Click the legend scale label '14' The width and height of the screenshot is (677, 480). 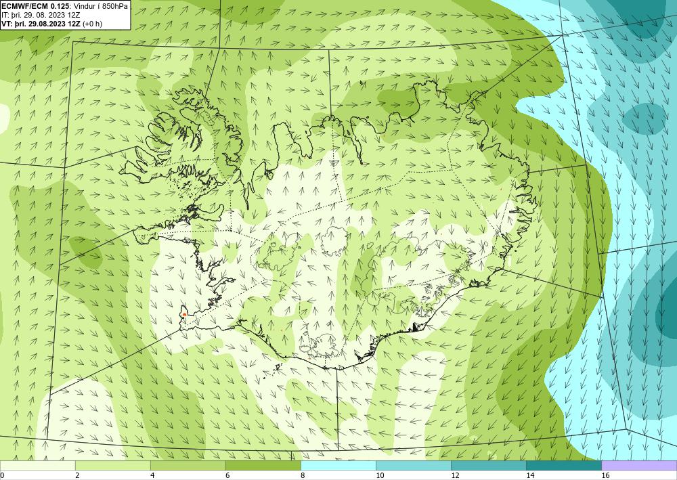click(530, 475)
